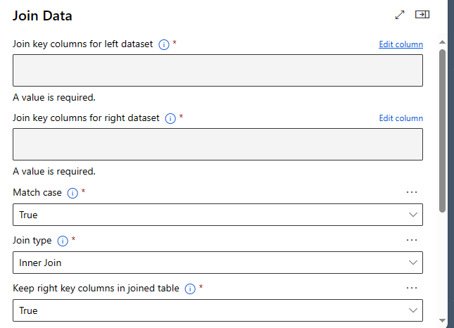Open the Join type dropdown showing Inner Join

point(217,263)
